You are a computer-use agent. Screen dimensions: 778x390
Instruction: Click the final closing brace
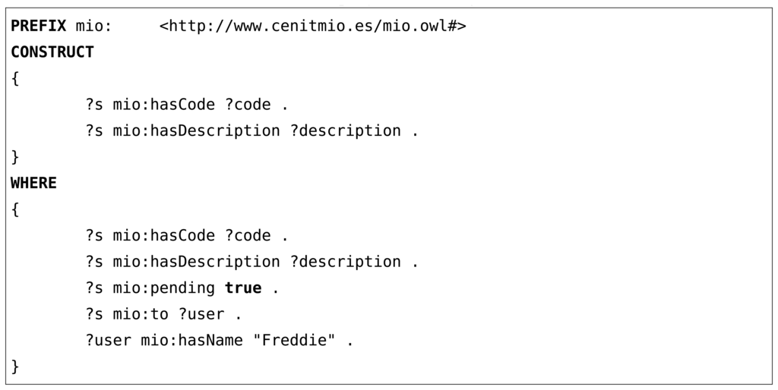coord(15,367)
